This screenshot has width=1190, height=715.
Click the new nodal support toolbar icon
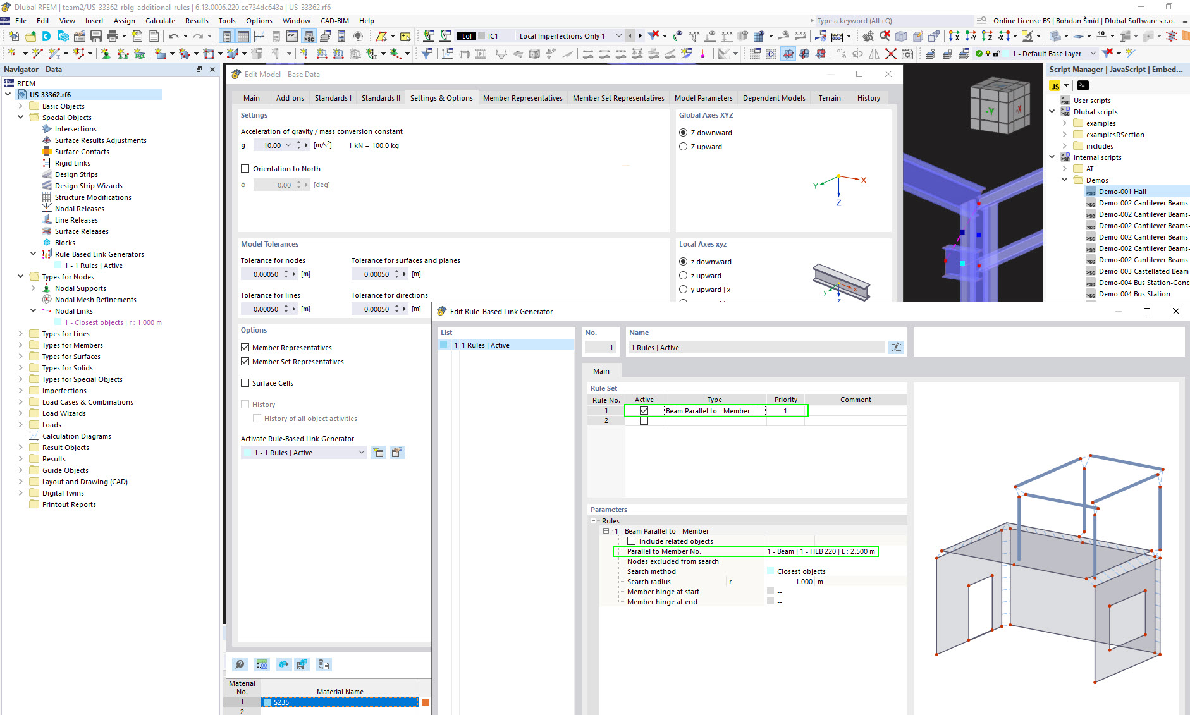click(106, 54)
